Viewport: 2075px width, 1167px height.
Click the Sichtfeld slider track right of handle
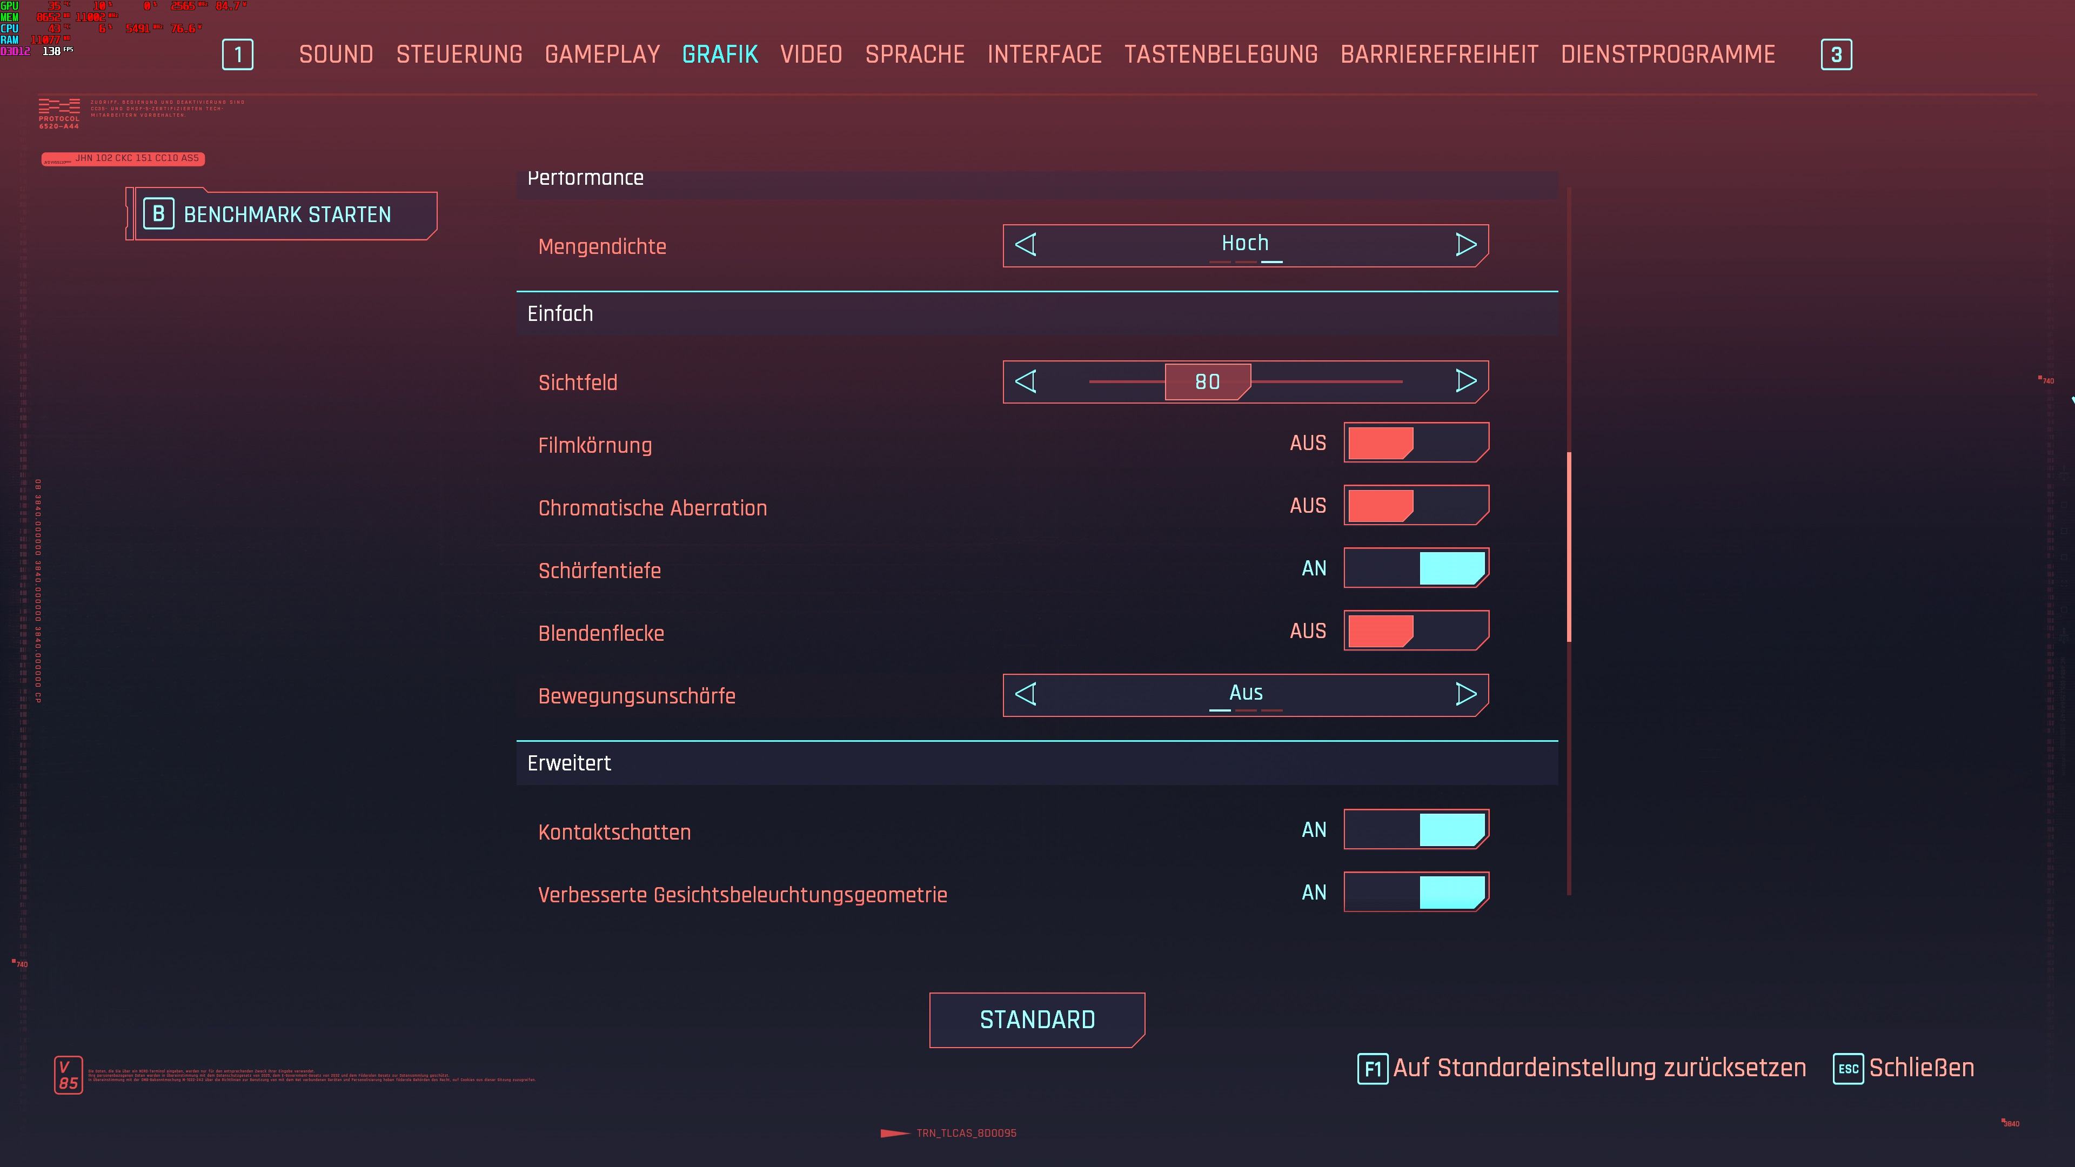tap(1328, 382)
